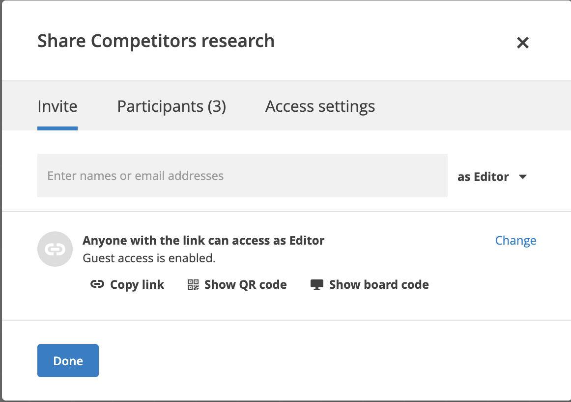
Task: Click Show QR code
Action: pyautogui.click(x=236, y=284)
